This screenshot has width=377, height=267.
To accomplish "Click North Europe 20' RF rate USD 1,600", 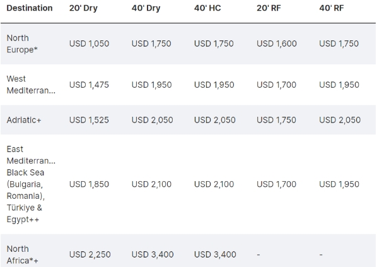I will 277,44.
